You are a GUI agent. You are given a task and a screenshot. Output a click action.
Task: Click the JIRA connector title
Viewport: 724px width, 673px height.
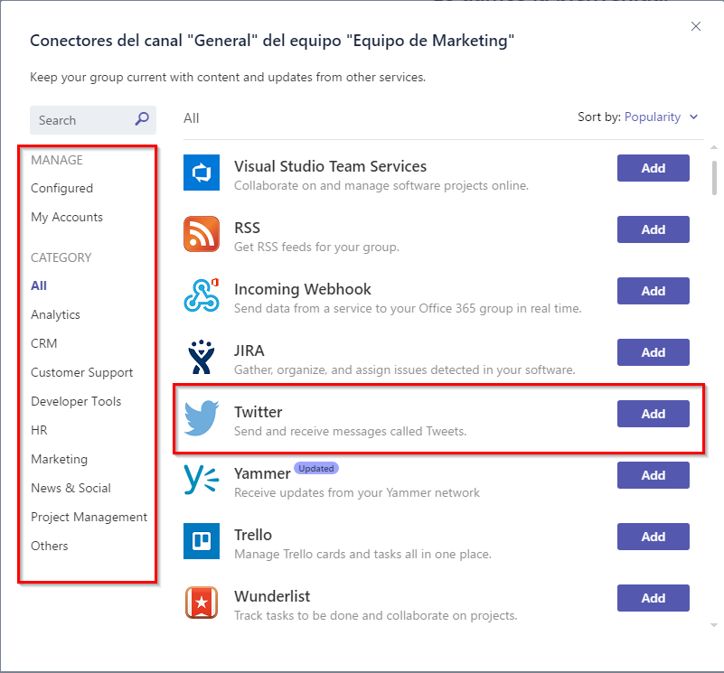pyautogui.click(x=249, y=351)
